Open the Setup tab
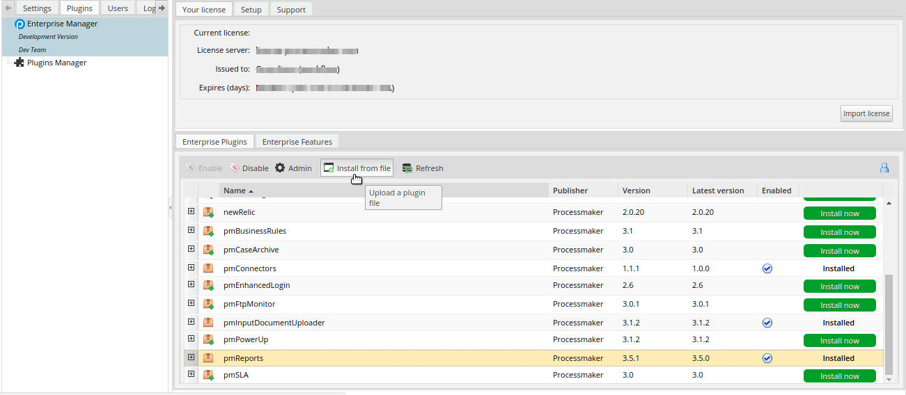 tap(251, 10)
